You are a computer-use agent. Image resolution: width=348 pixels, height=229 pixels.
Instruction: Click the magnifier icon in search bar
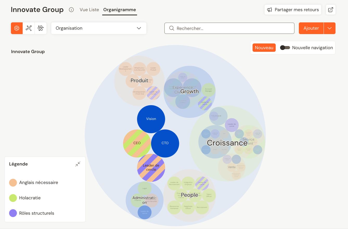[x=172, y=28]
